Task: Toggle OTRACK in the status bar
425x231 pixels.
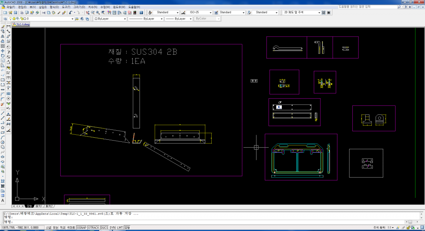Action: point(93,228)
